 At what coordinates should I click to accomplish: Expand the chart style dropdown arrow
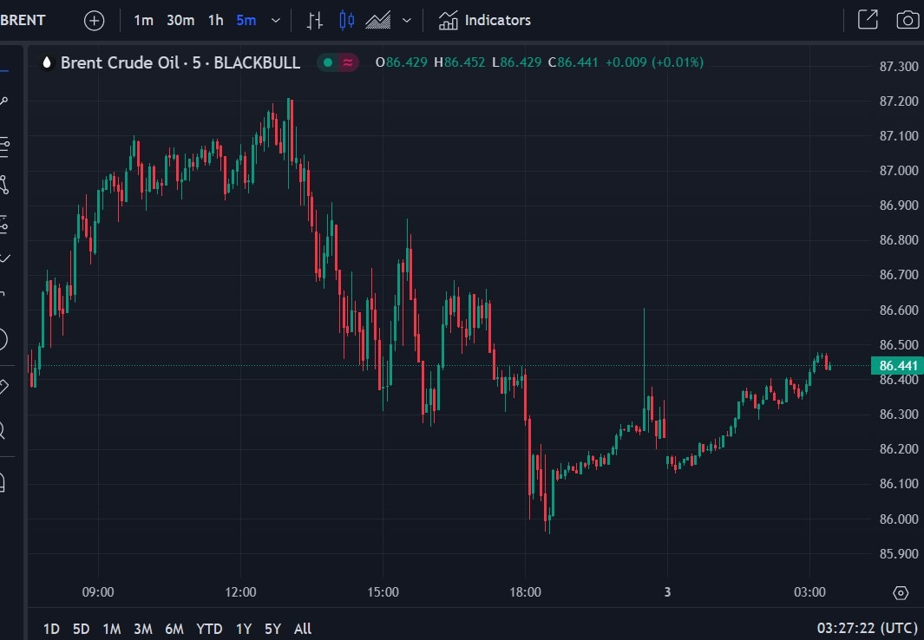(x=407, y=21)
